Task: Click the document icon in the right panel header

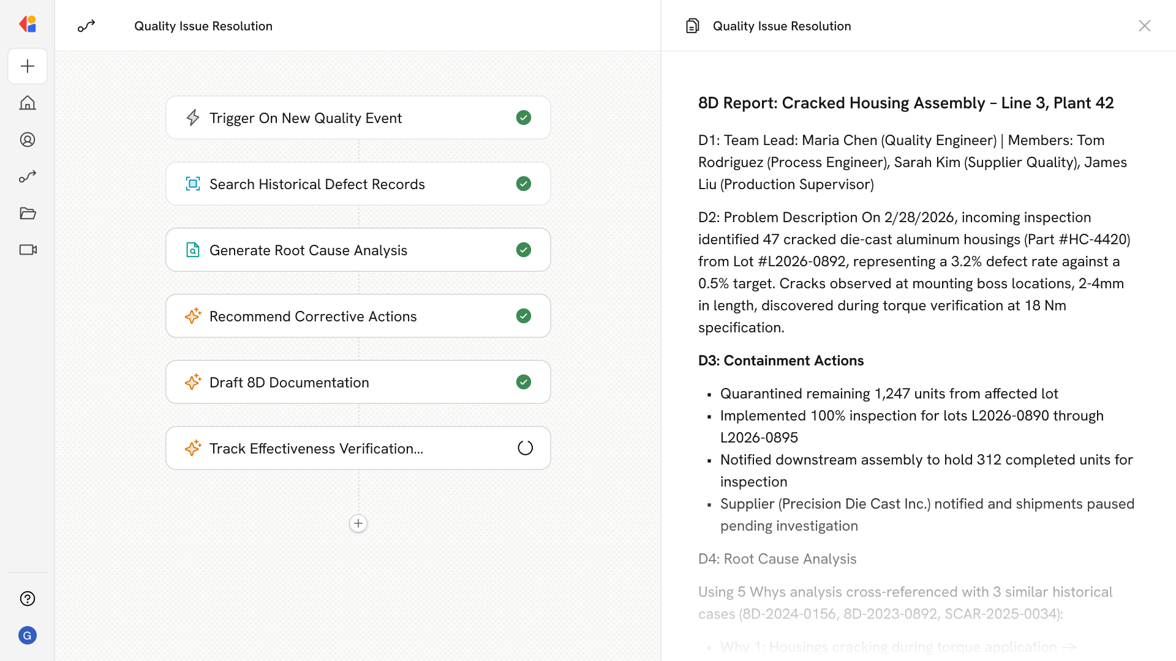Action: [x=692, y=26]
